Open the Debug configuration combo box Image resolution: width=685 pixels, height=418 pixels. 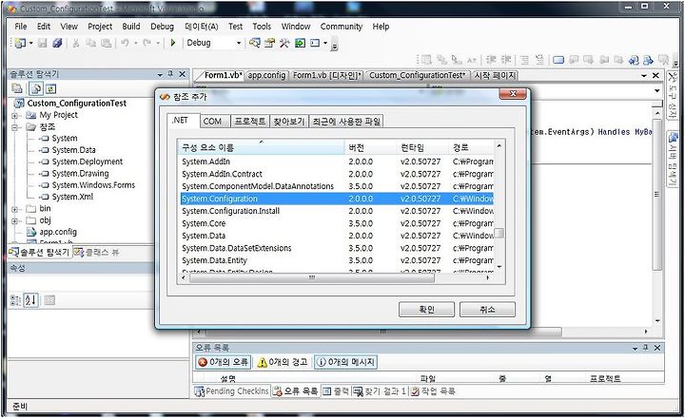[x=214, y=43]
